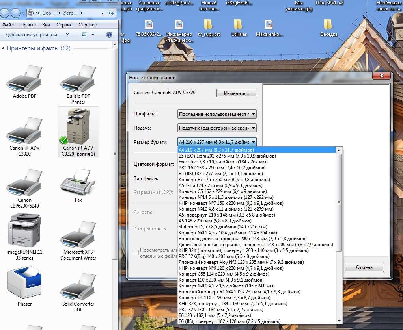Click the Обо... breadcrumb in address bar
403x330 pixels.
click(49, 13)
